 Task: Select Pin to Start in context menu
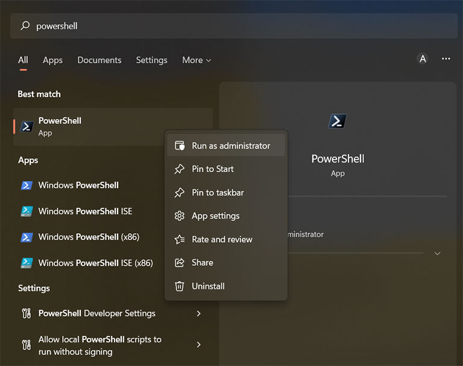coord(226,169)
